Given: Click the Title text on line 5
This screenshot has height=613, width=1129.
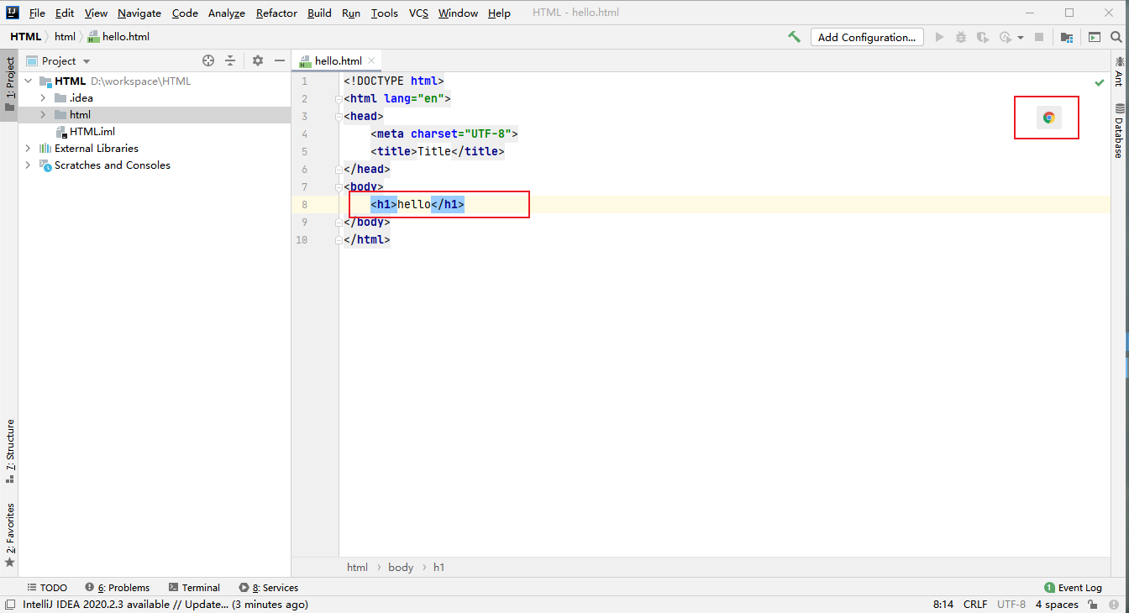Looking at the screenshot, I should click(435, 152).
